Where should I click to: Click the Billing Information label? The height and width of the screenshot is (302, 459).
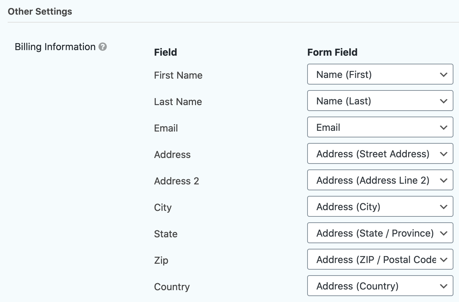click(x=55, y=47)
